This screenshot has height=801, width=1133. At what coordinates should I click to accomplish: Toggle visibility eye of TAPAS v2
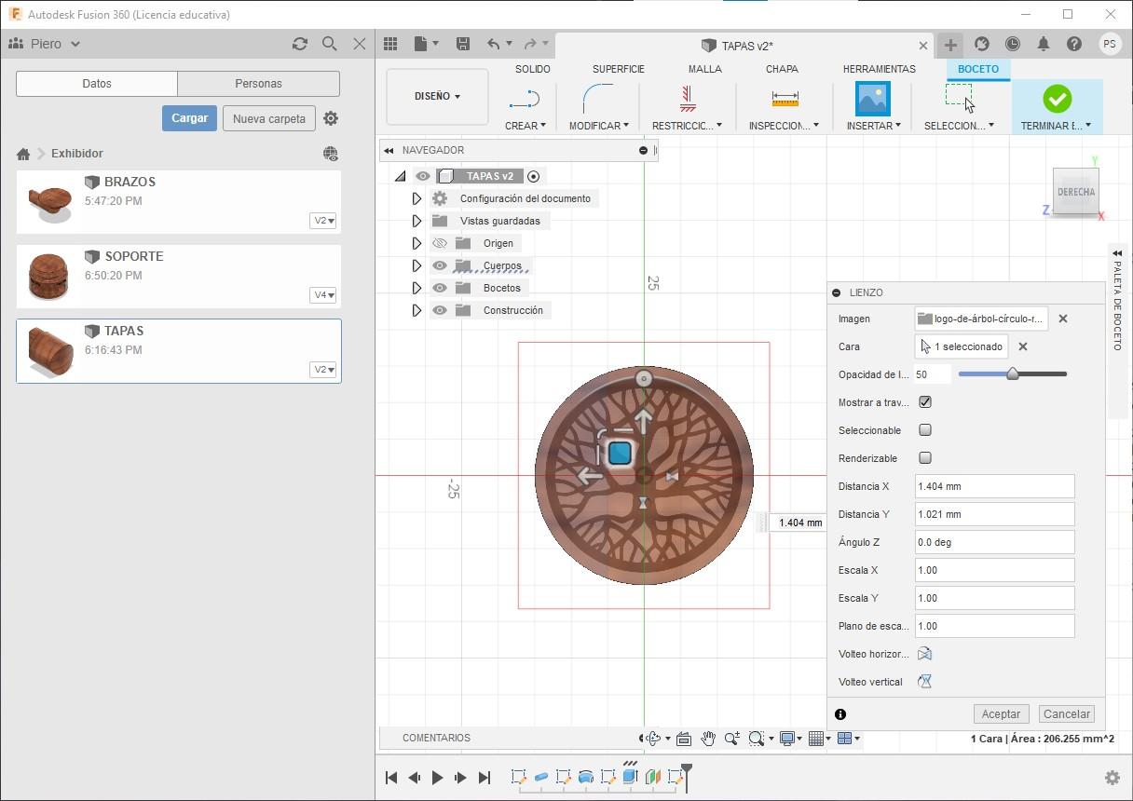click(x=423, y=176)
